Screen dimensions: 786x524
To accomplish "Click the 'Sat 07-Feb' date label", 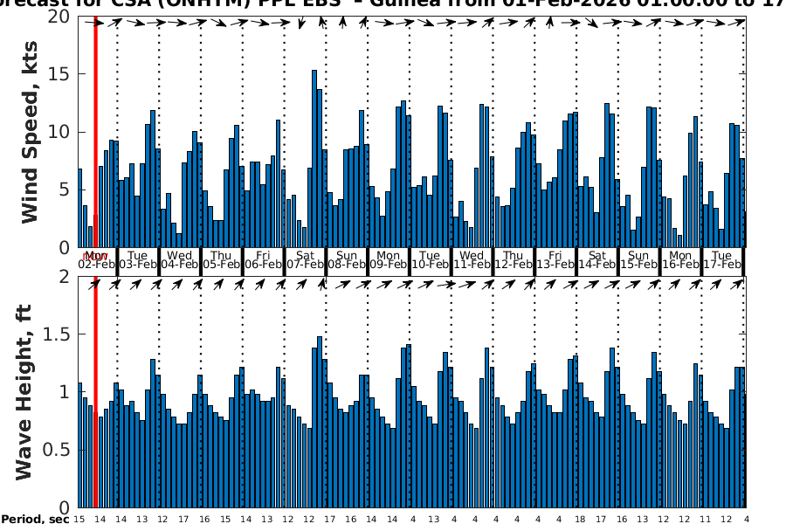I will tap(305, 260).
